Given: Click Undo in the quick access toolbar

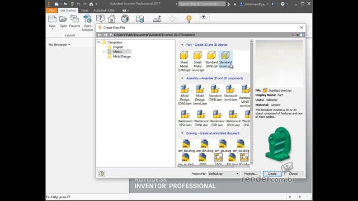Looking at the screenshot, I should [78, 4].
